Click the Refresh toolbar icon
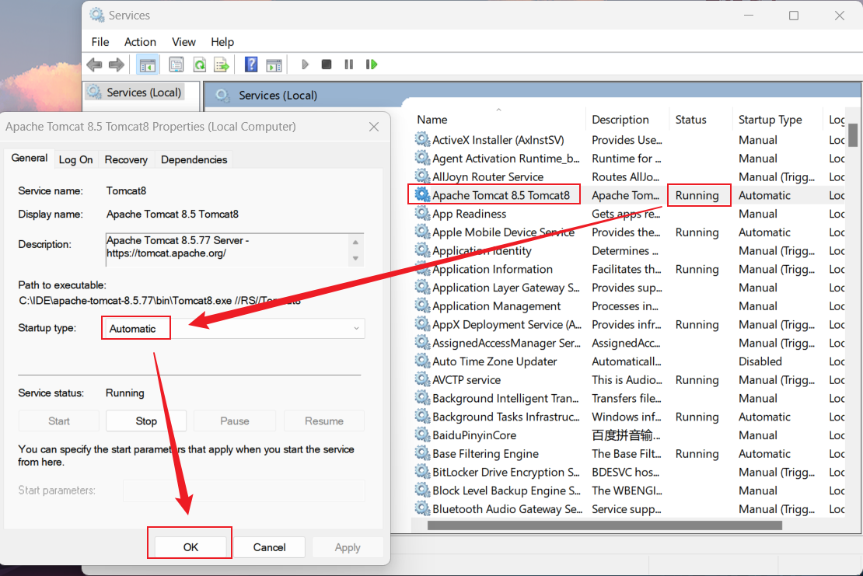The image size is (863, 576). [x=199, y=65]
